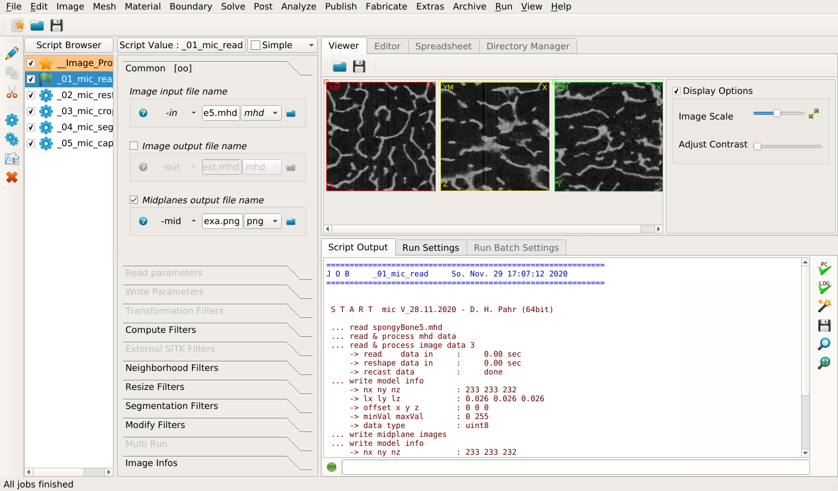The height and width of the screenshot is (491, 838).
Task: Expand the Neighborhood Filters section
Action: point(217,368)
